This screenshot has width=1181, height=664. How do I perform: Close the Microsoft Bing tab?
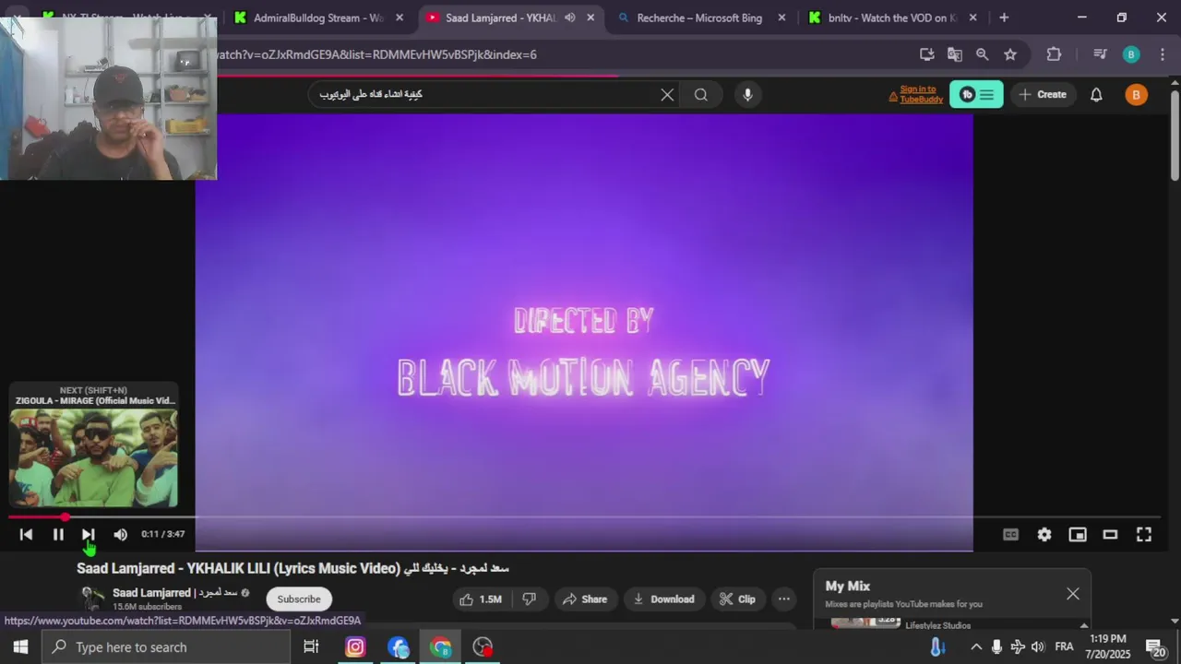point(781,18)
